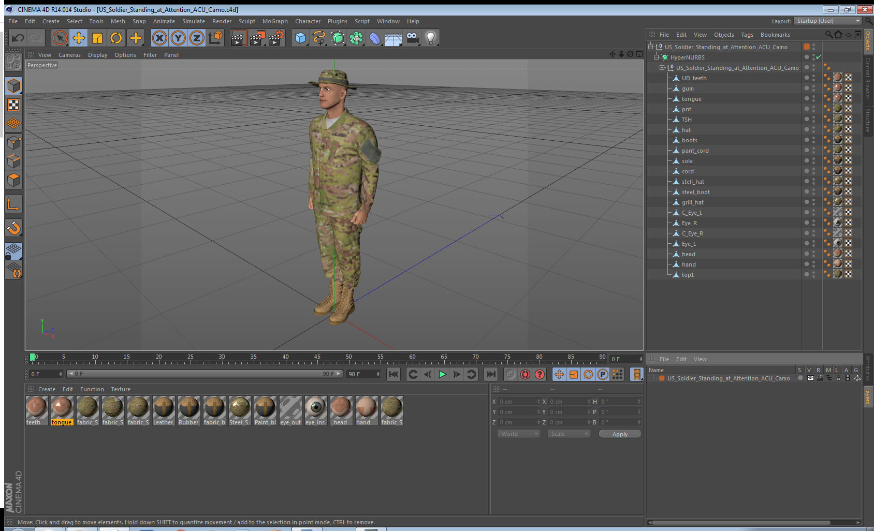Select the eye_ins material thumbnail
The width and height of the screenshot is (874, 531).
[x=316, y=407]
